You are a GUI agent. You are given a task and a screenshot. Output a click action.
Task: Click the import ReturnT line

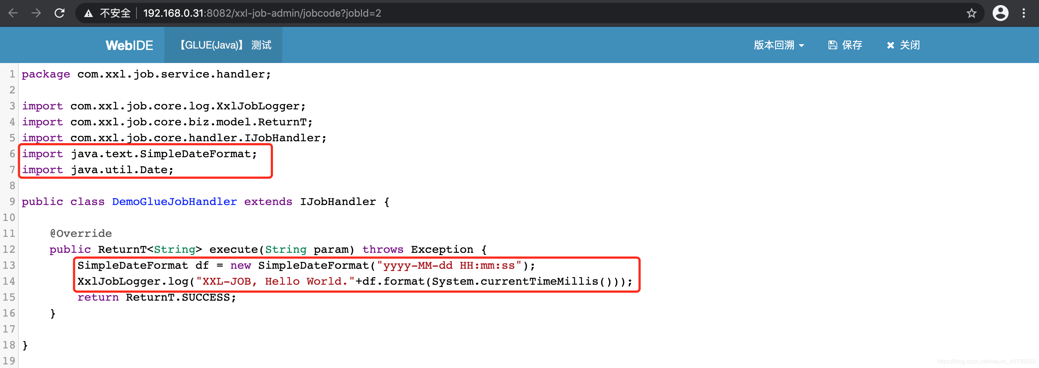tap(167, 122)
